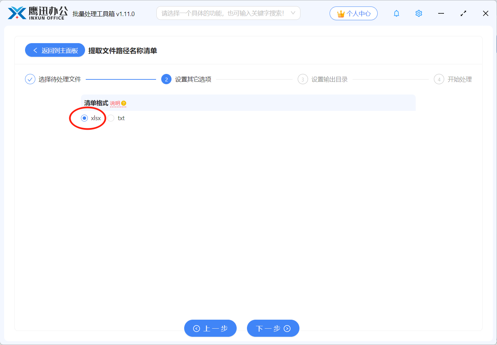This screenshot has height=345, width=497.
Task: Expand the function search dropdown arrow
Action: (x=293, y=13)
